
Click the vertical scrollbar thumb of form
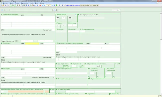[161, 26]
